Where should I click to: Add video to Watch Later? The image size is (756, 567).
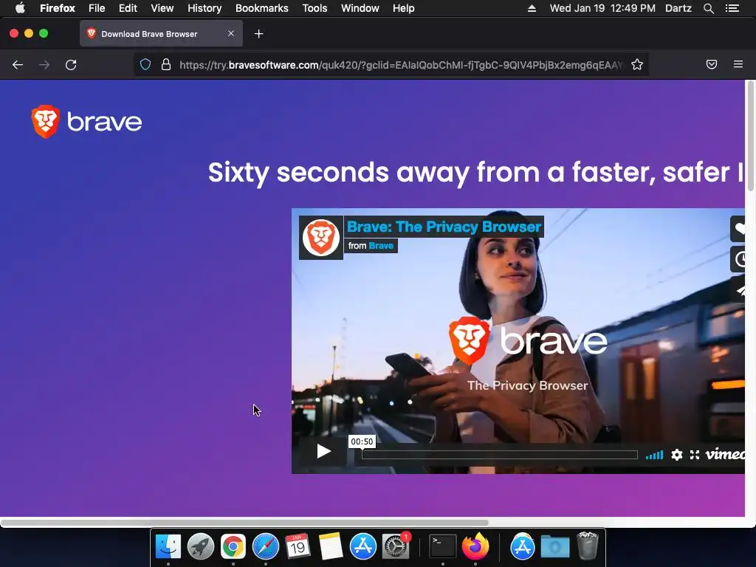(738, 260)
